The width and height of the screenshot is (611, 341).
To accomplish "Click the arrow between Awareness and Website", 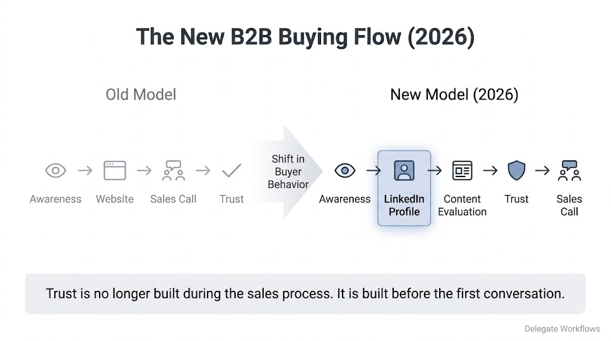I will point(85,171).
